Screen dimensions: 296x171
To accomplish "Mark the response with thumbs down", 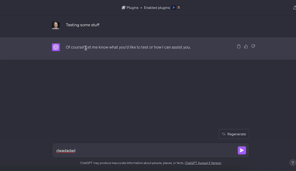I will point(253,46).
